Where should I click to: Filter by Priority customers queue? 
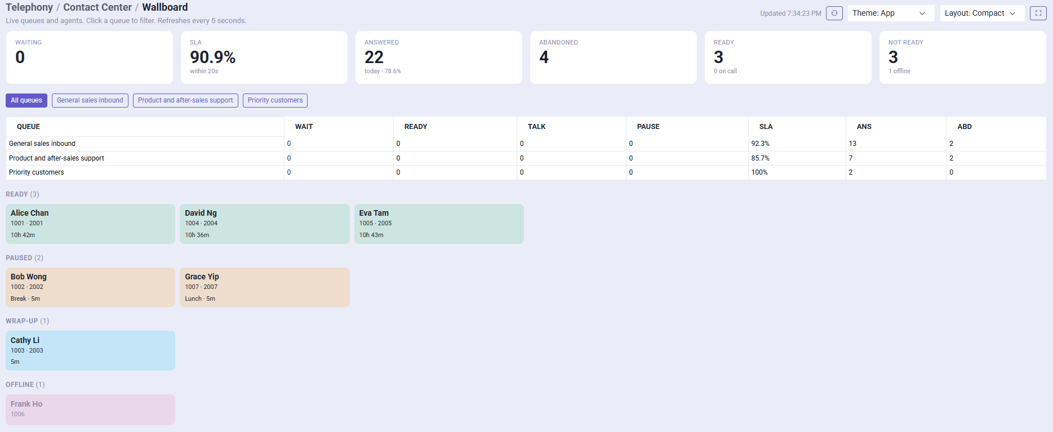point(275,100)
